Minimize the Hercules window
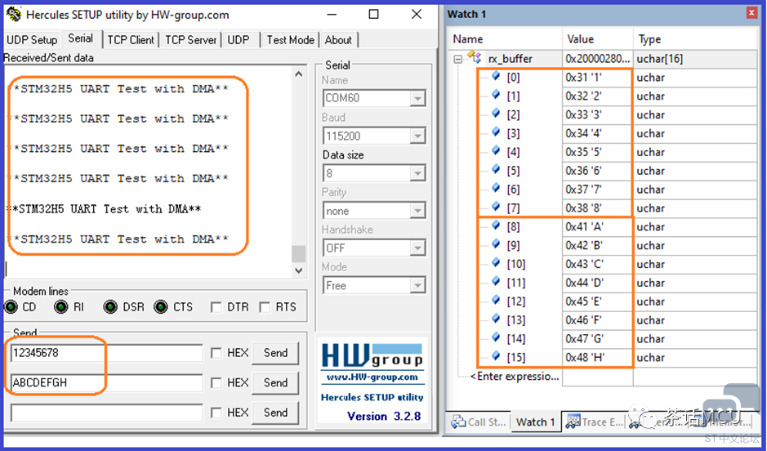The height and width of the screenshot is (451, 767). [332, 14]
